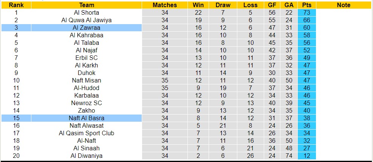Select the Win column header
This screenshot has width=373, height=162.
point(198,5)
